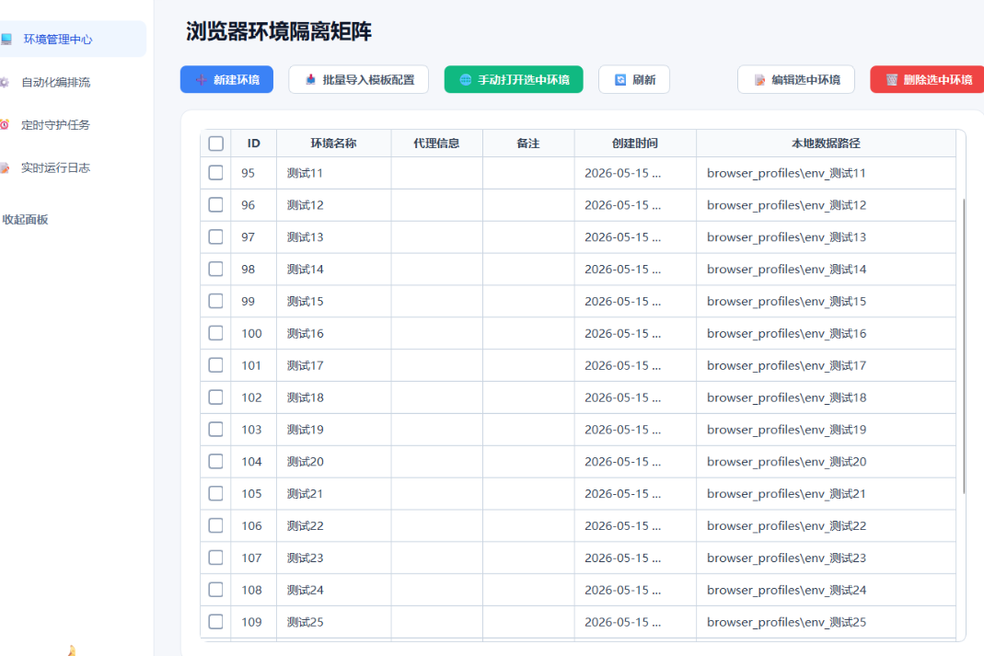Select the 测试11 name cell

[x=334, y=173]
